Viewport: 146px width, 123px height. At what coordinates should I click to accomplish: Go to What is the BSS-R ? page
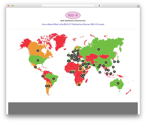[x=62, y=24]
